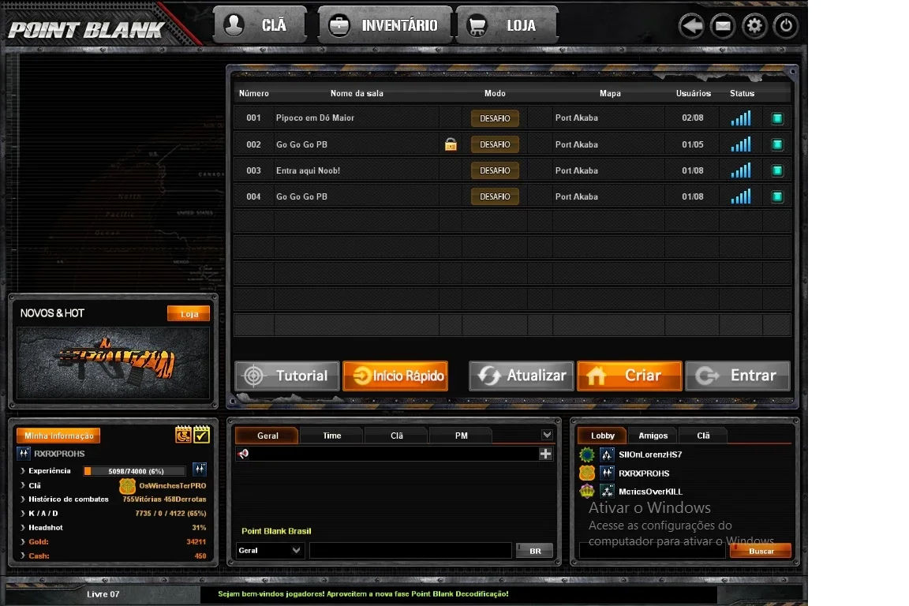The height and width of the screenshot is (606, 909).
Task: Click the Entrar button
Action: point(738,376)
